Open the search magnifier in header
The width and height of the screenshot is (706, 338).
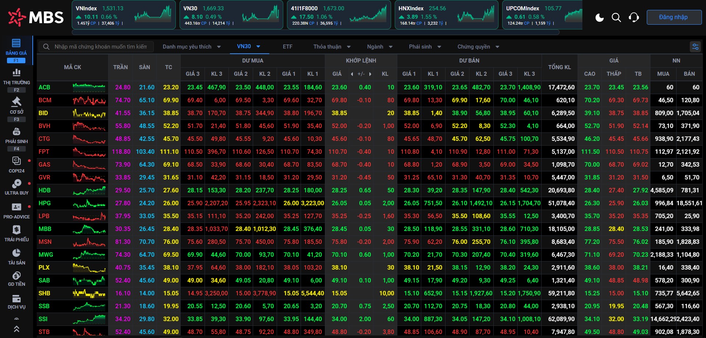(x=616, y=17)
